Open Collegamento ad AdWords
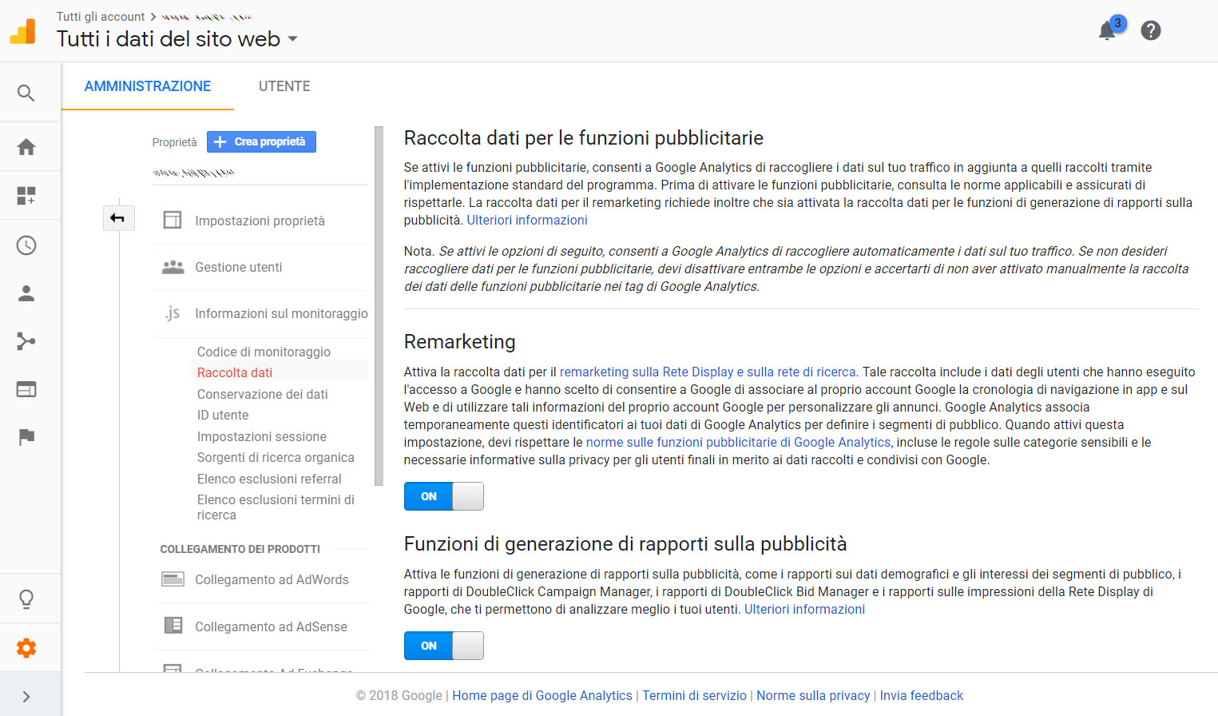 [272, 579]
